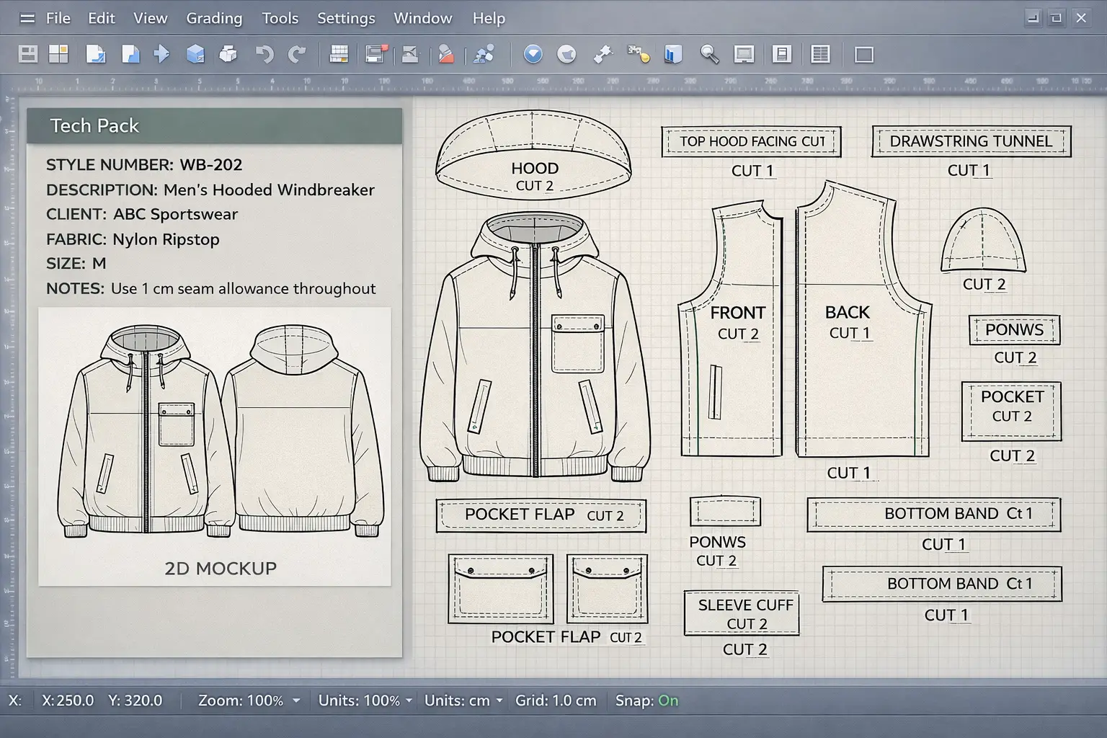Click the four-square layout icon
The height and width of the screenshot is (738, 1107).
pos(58,54)
